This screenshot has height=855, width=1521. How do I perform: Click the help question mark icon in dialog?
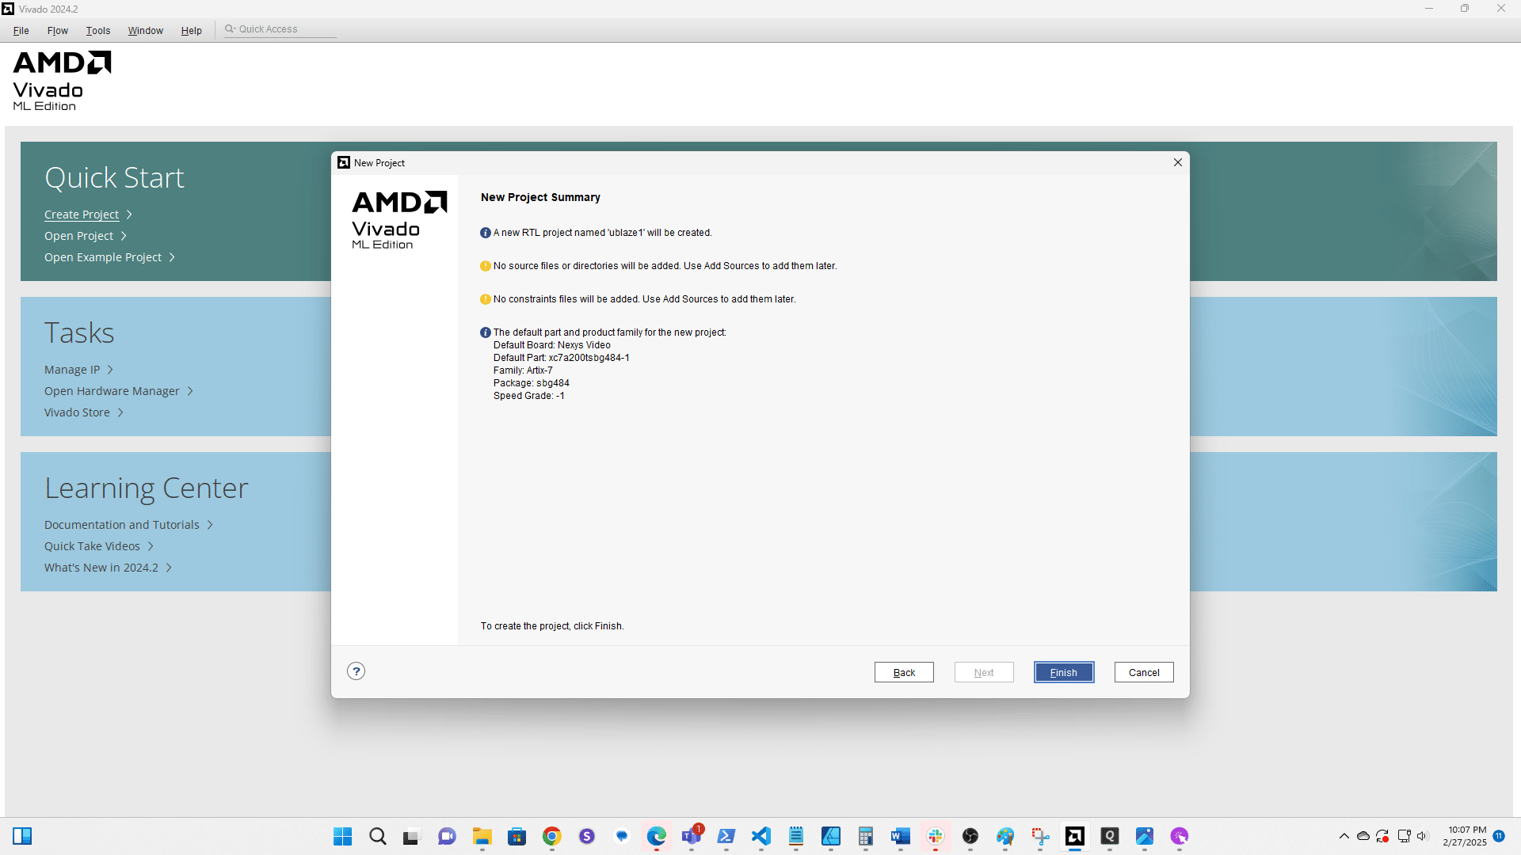356,671
